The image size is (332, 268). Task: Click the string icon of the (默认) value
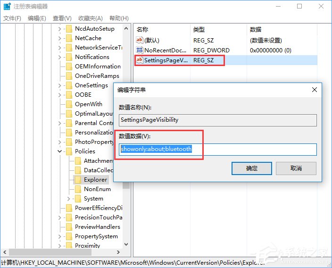(140, 40)
